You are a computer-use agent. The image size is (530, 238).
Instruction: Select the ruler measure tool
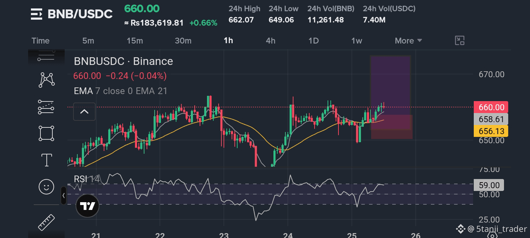46,222
